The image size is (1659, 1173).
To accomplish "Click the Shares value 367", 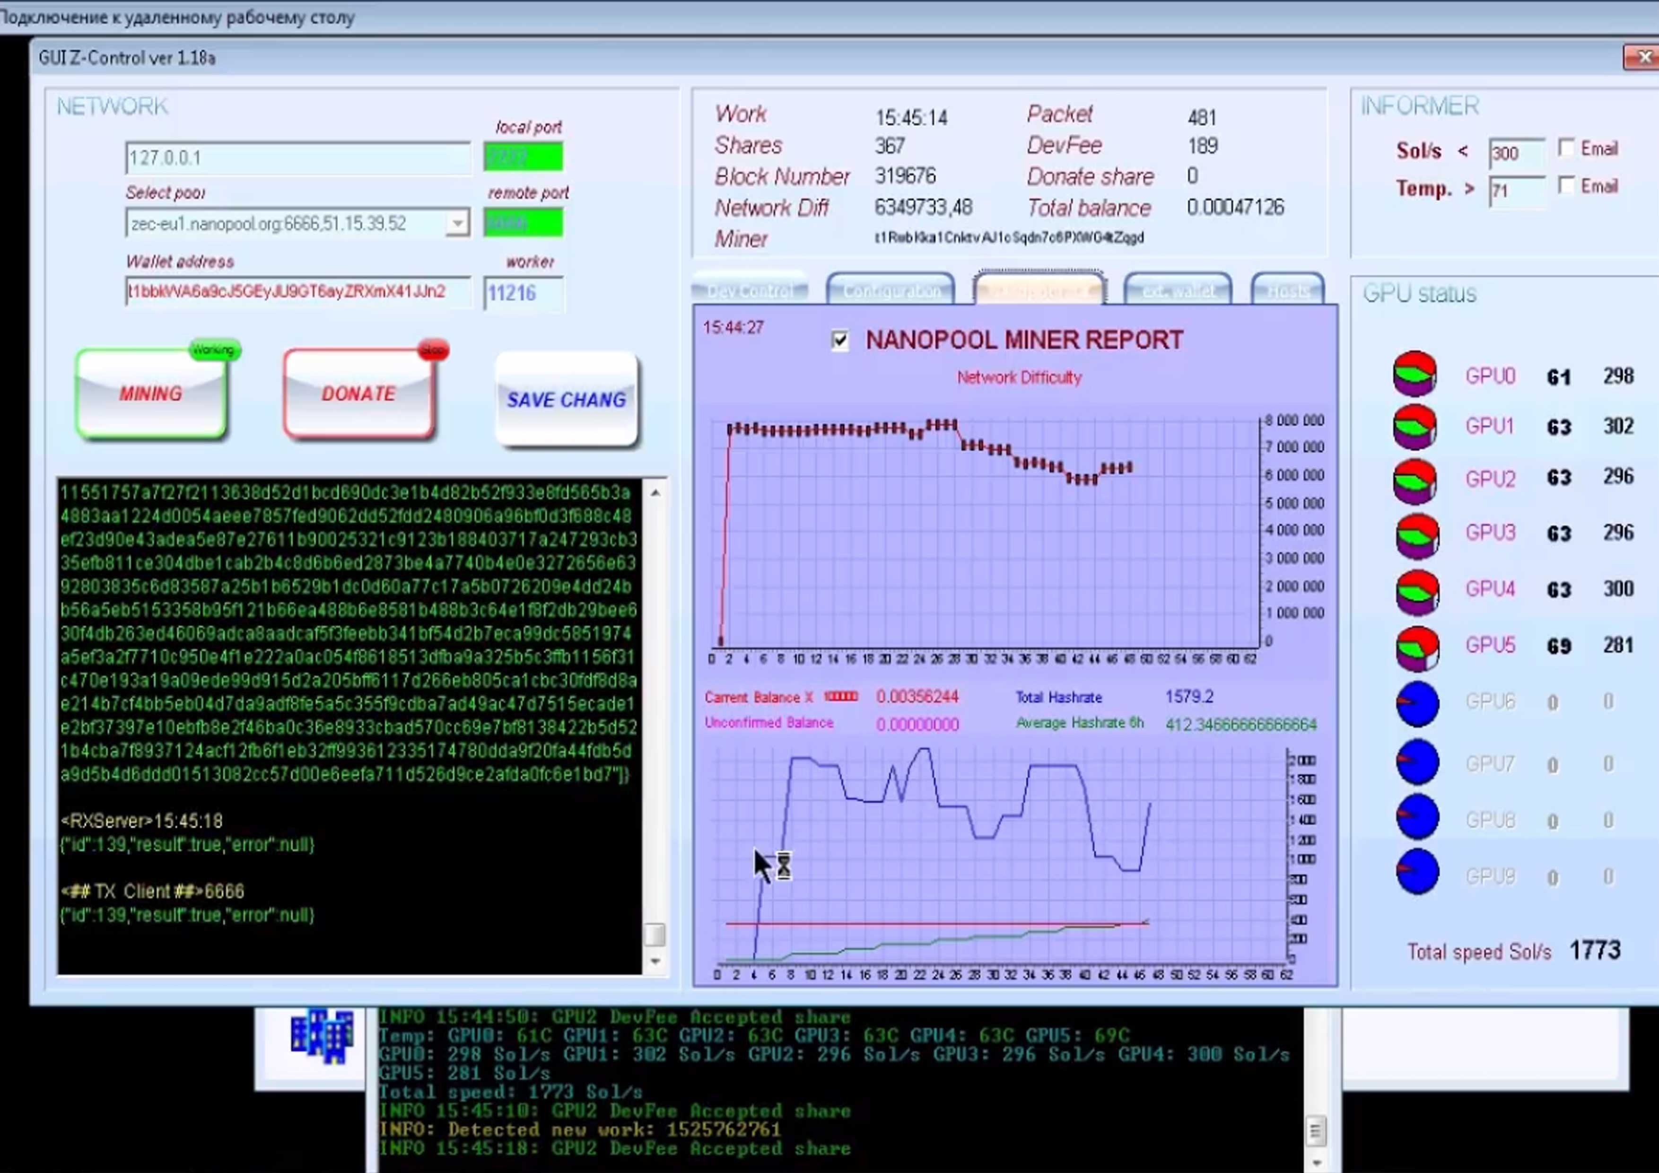I will 890,146.
